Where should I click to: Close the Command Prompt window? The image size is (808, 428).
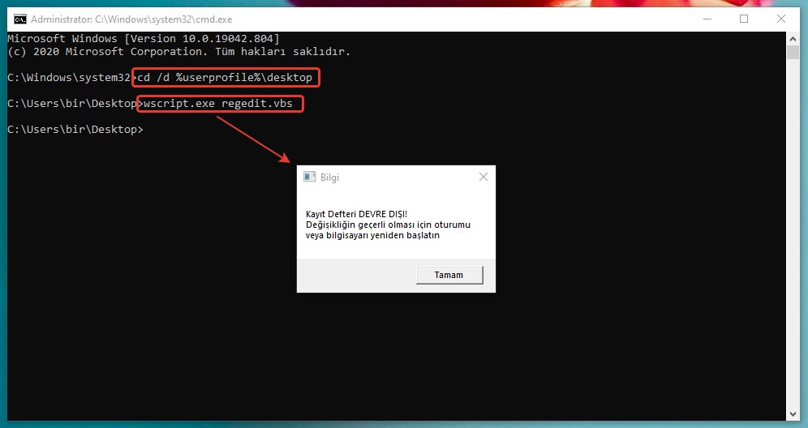(780, 19)
